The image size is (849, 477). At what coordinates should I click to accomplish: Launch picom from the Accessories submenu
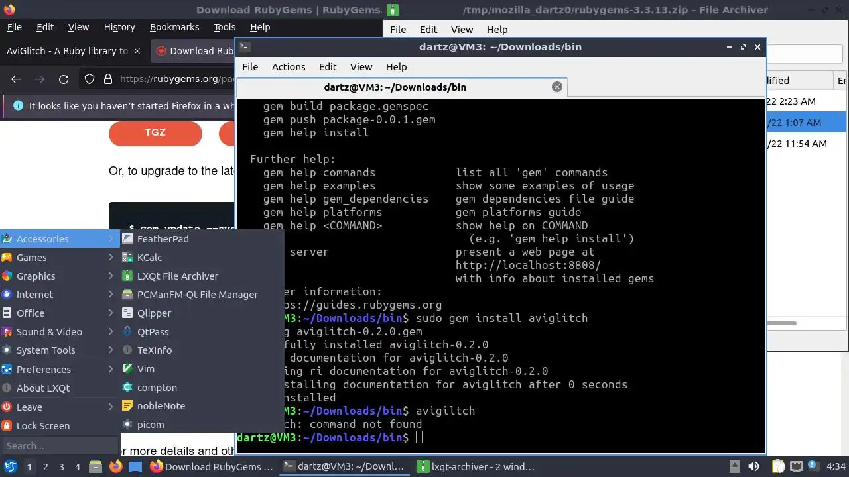point(202,425)
